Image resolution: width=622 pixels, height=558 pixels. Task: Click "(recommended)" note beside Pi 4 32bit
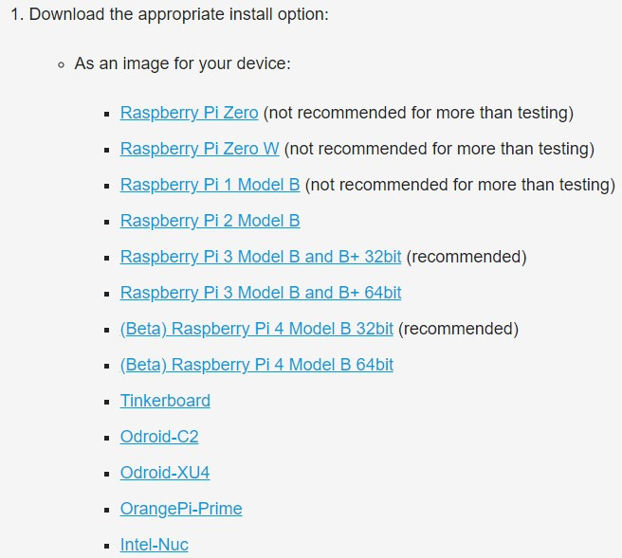coord(459,330)
